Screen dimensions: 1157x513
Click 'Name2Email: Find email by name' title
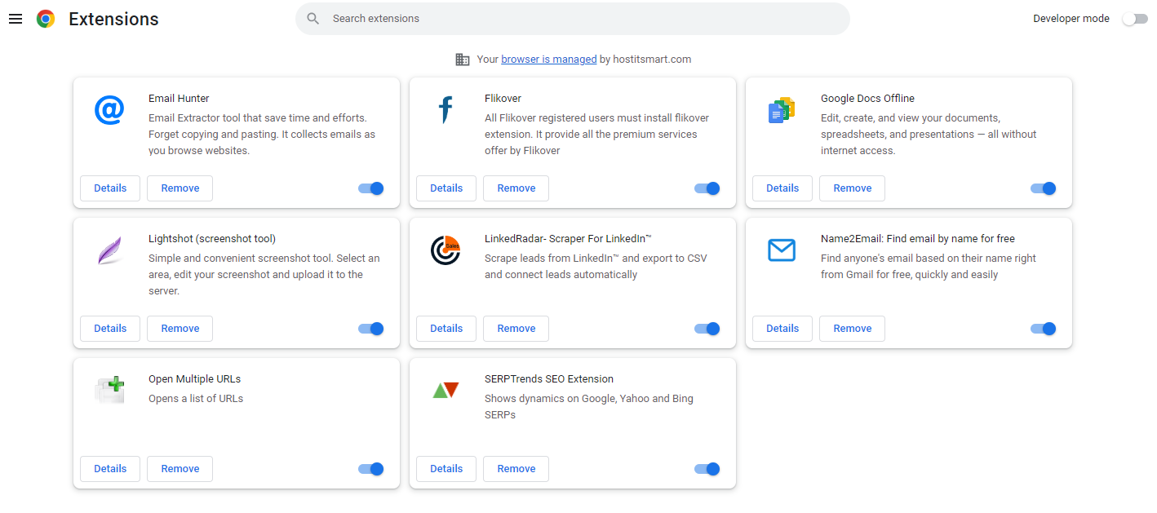pyautogui.click(x=918, y=239)
